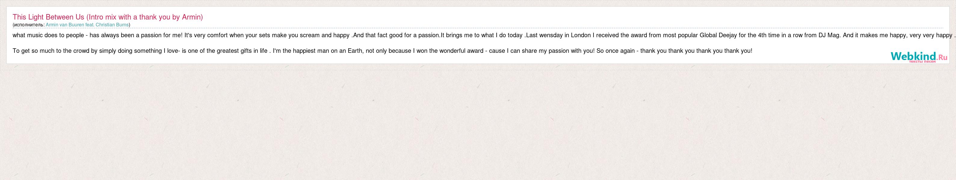Click the Webkind.Ru logo

point(918,57)
